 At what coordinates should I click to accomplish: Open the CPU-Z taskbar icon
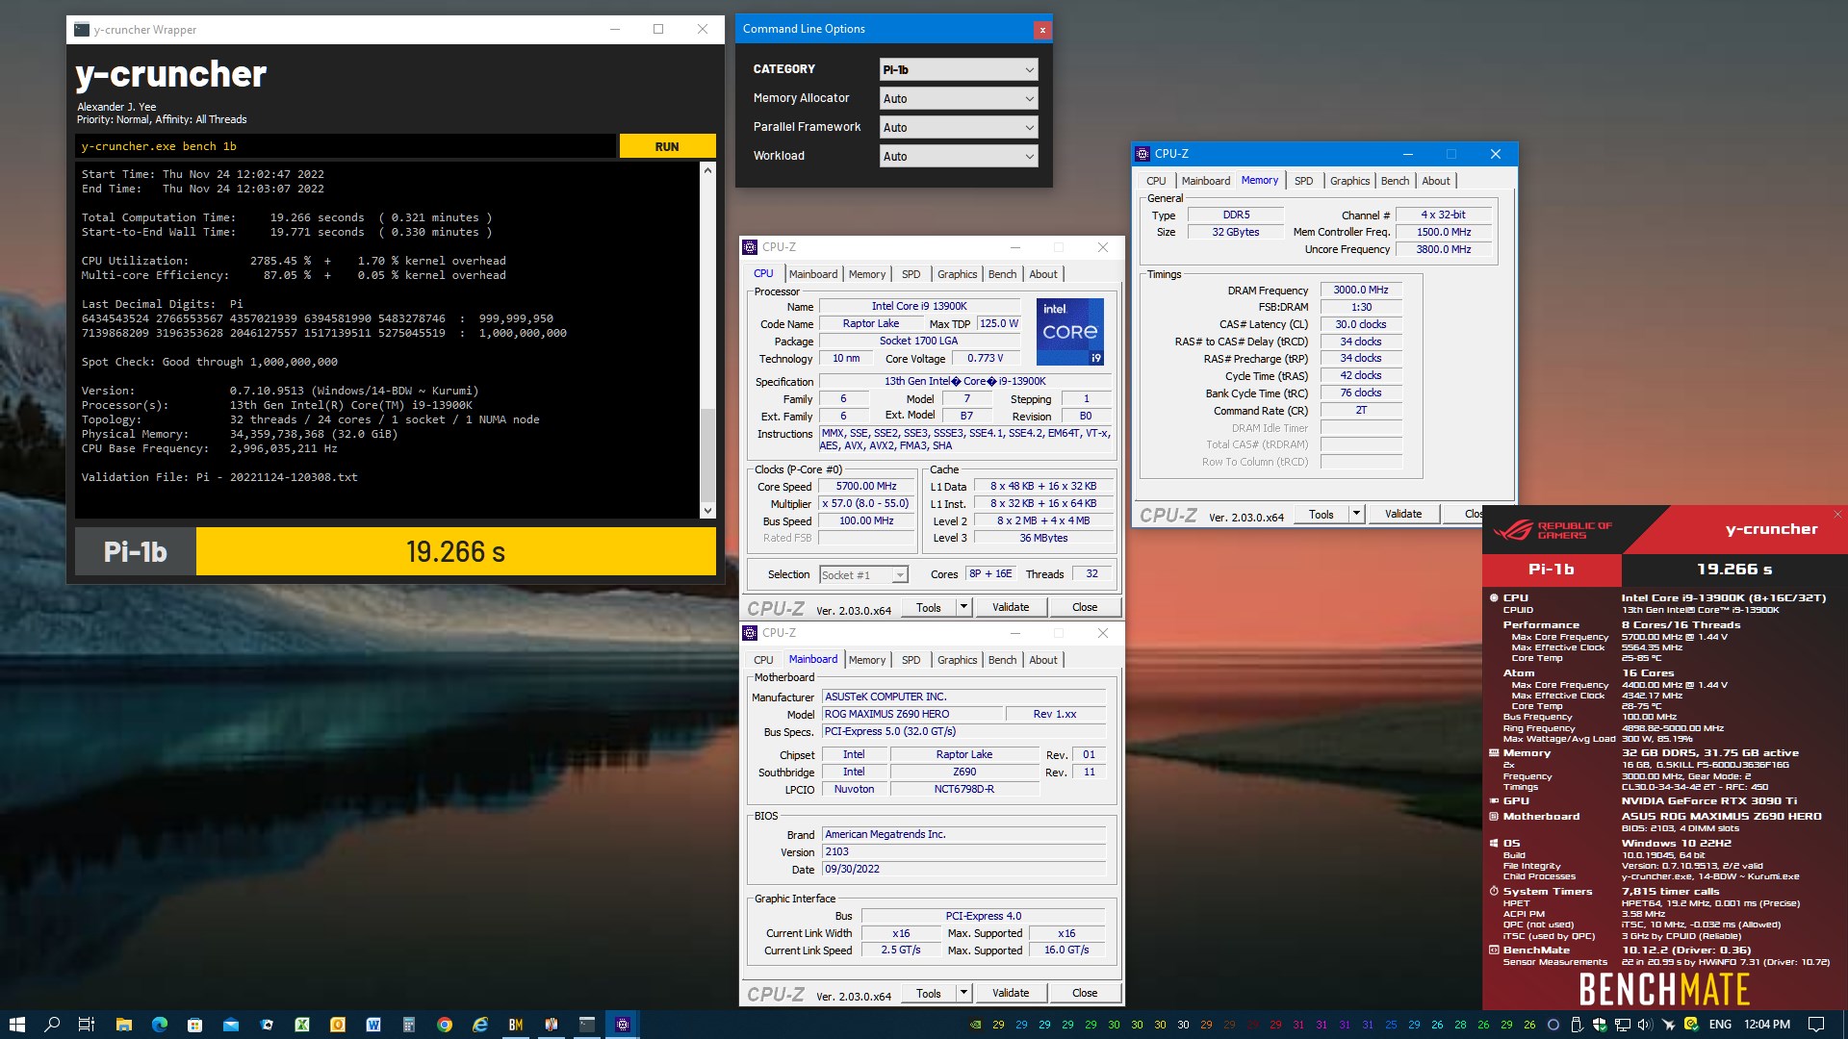pos(623,1025)
